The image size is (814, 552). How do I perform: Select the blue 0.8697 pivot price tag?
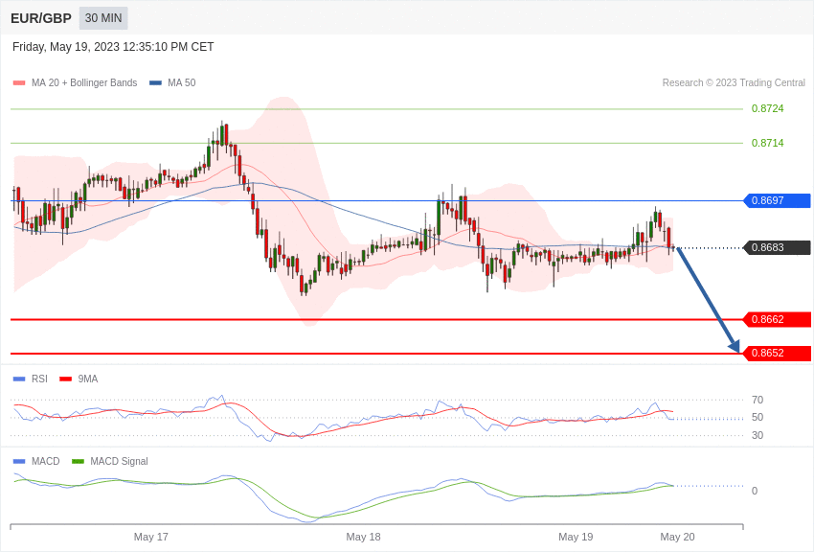click(777, 200)
